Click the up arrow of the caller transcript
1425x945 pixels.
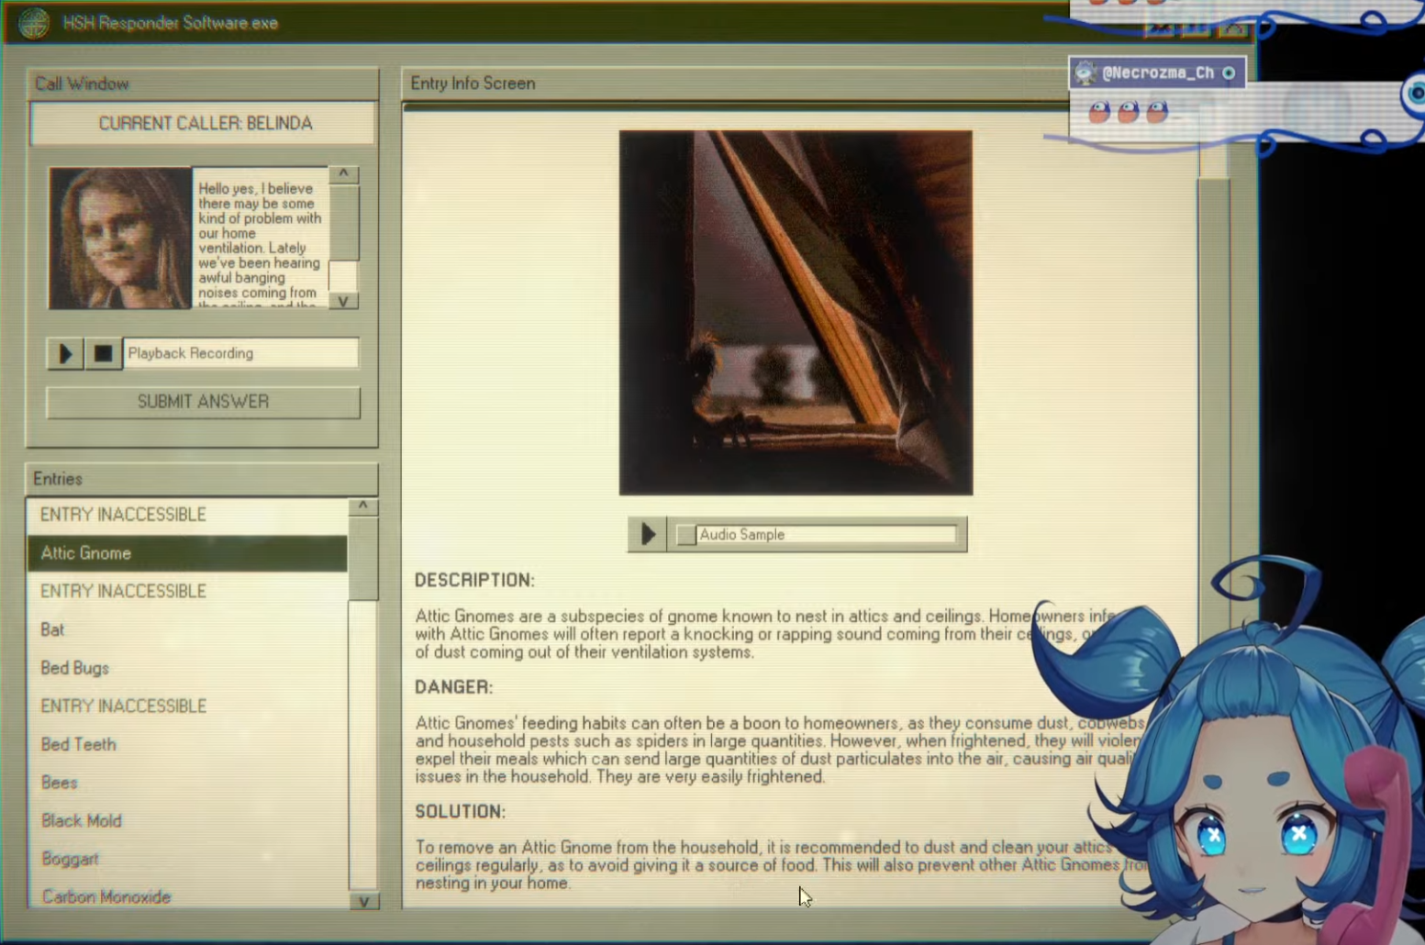(343, 173)
